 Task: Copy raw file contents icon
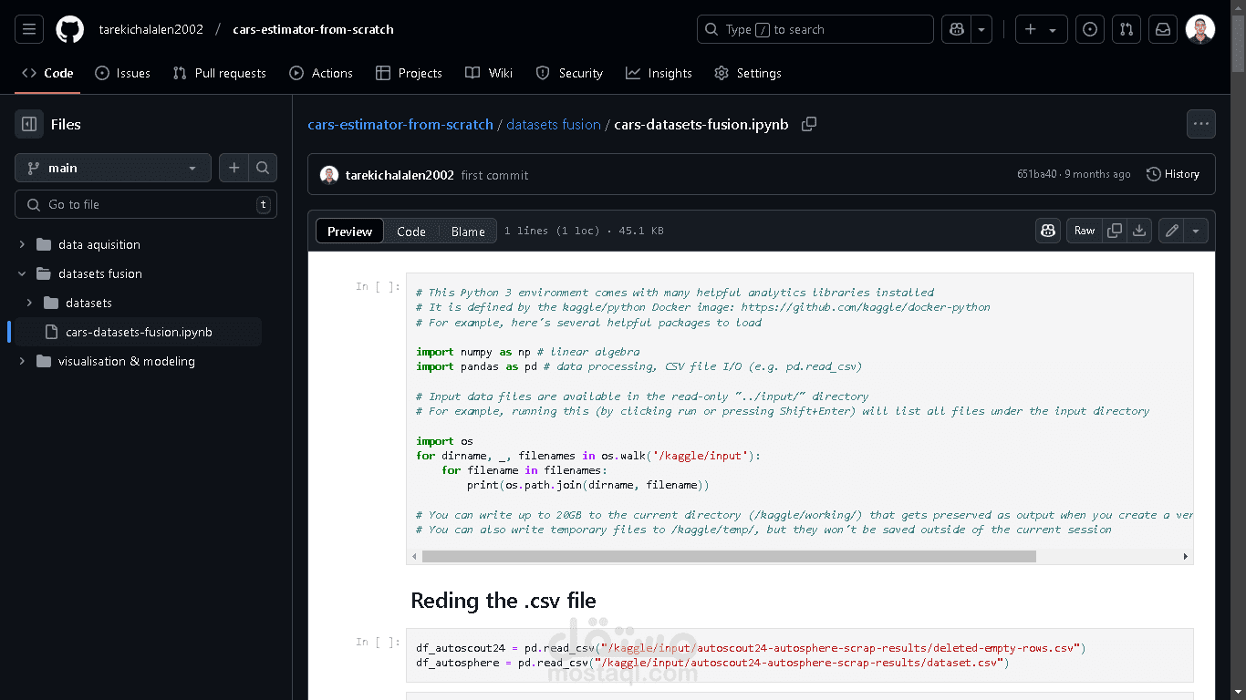click(x=1114, y=231)
